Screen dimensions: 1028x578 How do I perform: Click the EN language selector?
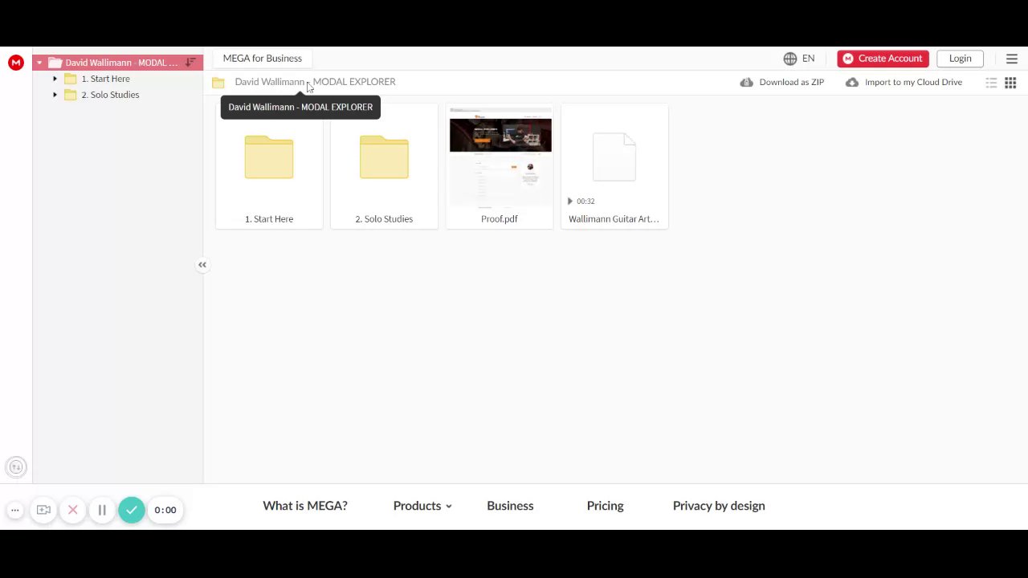coord(808,59)
